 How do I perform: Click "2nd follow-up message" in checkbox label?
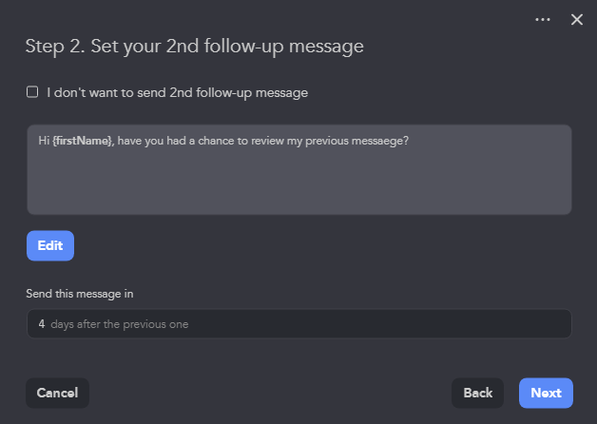point(239,92)
